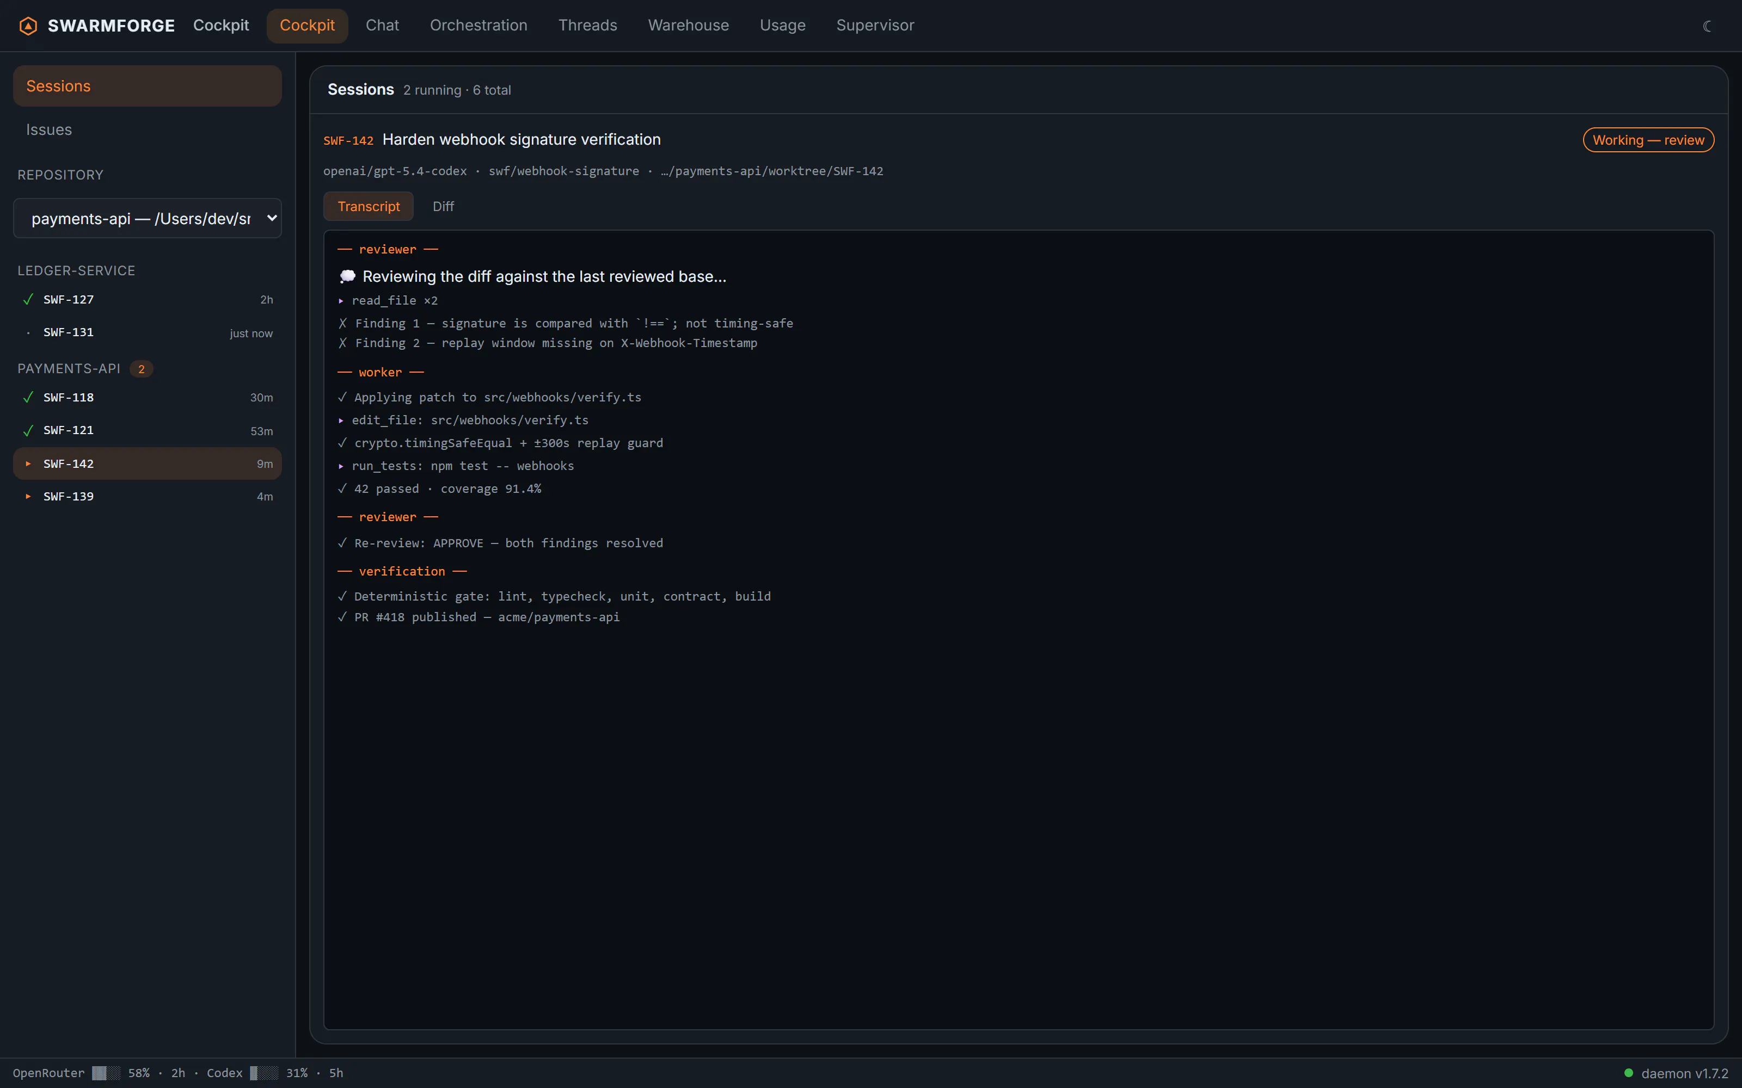1742x1088 pixels.
Task: Click the SwarmForge hexagon logo icon
Action: [x=28, y=26]
